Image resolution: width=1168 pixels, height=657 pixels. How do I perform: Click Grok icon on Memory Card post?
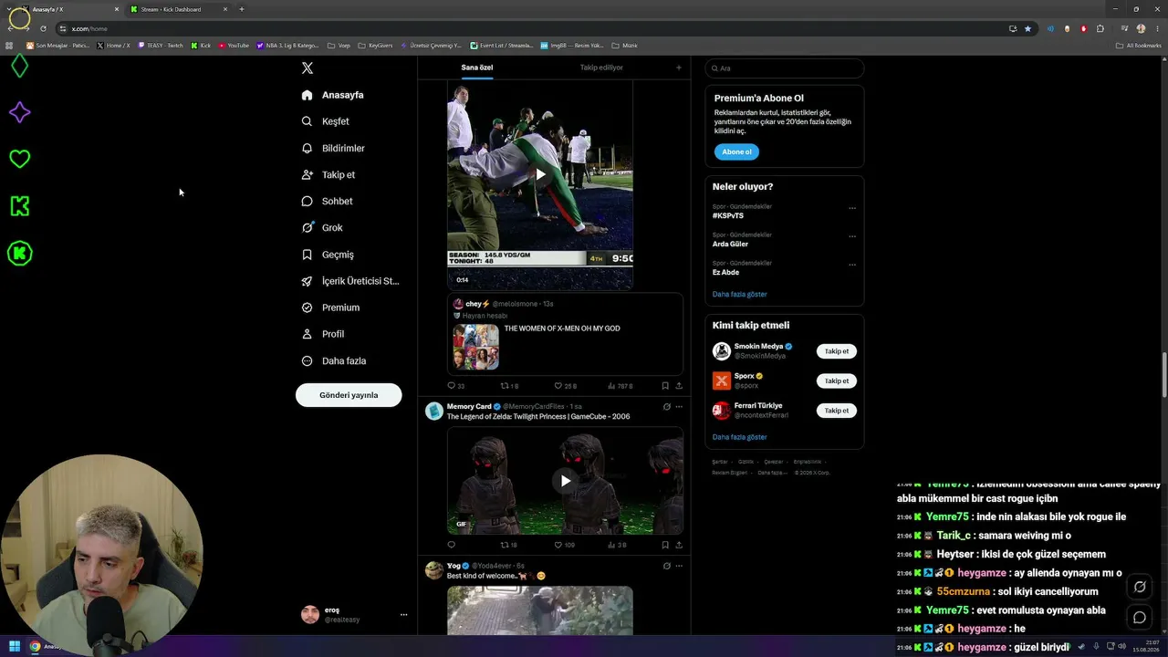point(667,407)
